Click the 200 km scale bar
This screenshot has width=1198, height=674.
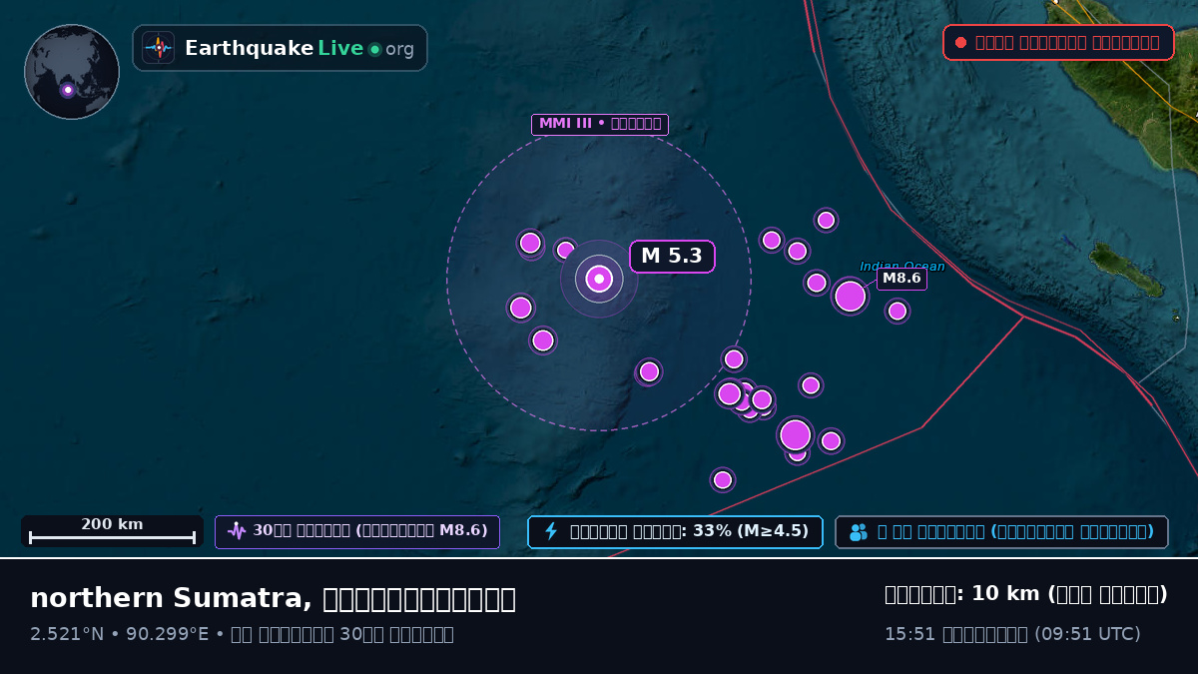[112, 531]
